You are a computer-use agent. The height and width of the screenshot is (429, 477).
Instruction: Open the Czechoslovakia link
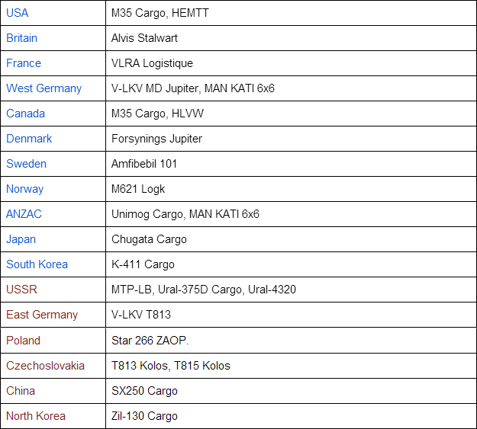[45, 366]
